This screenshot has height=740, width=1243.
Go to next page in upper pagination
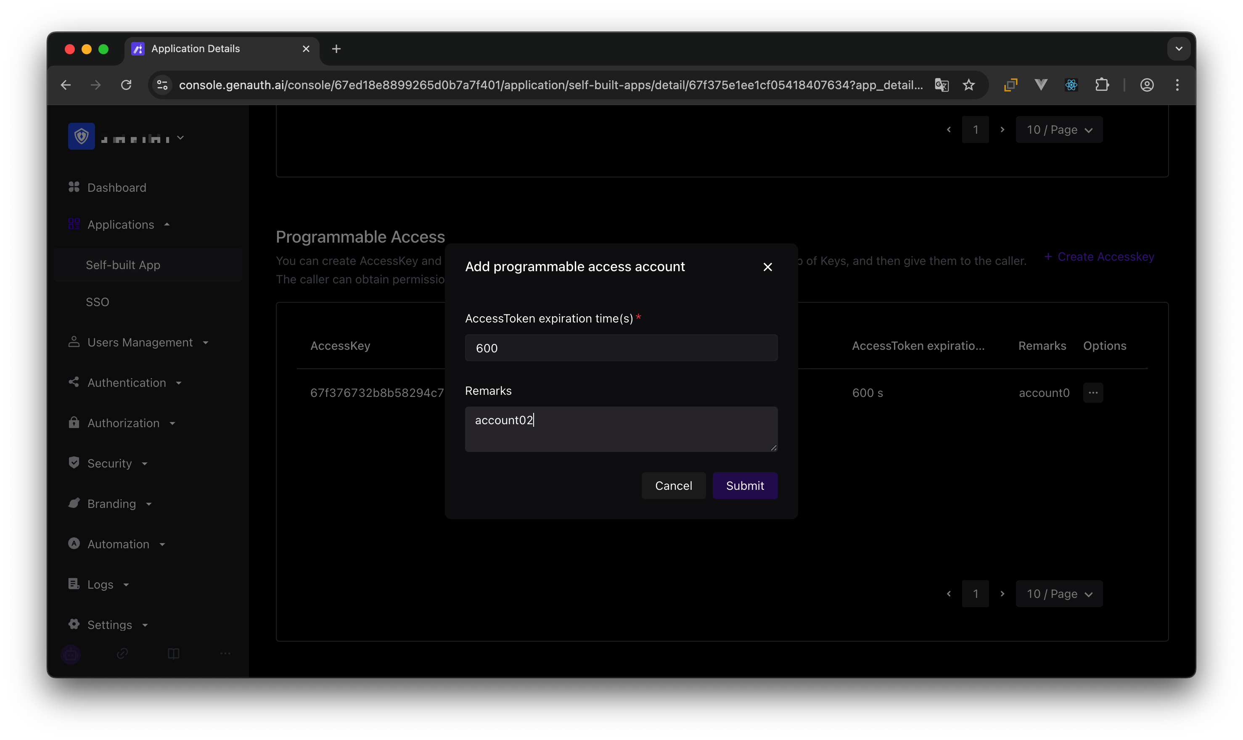[1002, 129]
